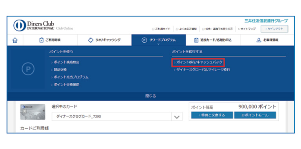
Task: Click the 選択中のカード label
Action: click(x=64, y=106)
